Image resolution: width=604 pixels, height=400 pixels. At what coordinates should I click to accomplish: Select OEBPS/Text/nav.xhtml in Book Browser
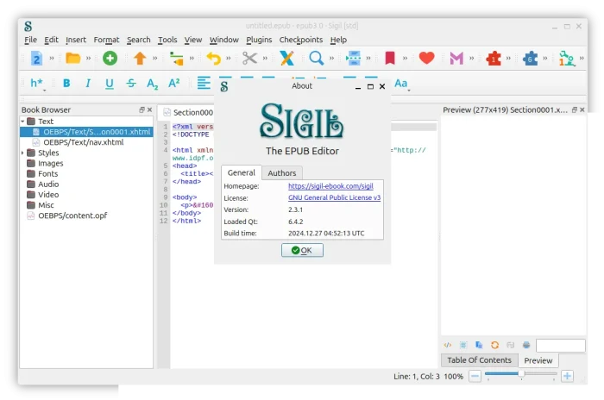[x=83, y=142]
